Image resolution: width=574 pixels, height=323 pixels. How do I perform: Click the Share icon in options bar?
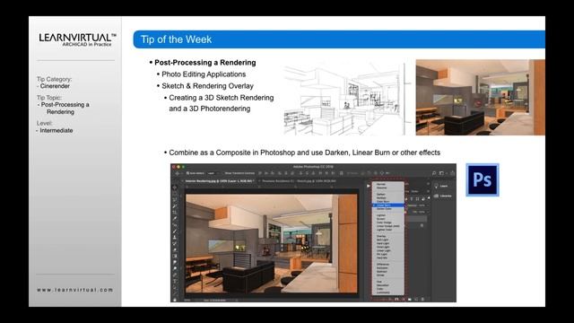coord(452,173)
